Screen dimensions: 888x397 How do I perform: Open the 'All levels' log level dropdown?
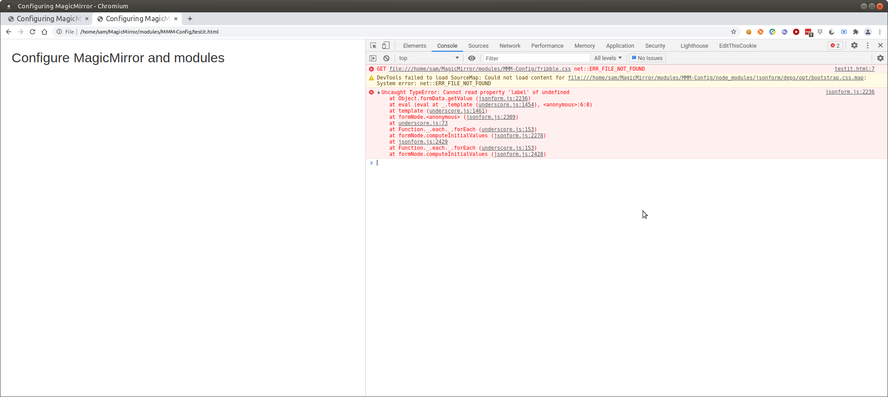[608, 58]
